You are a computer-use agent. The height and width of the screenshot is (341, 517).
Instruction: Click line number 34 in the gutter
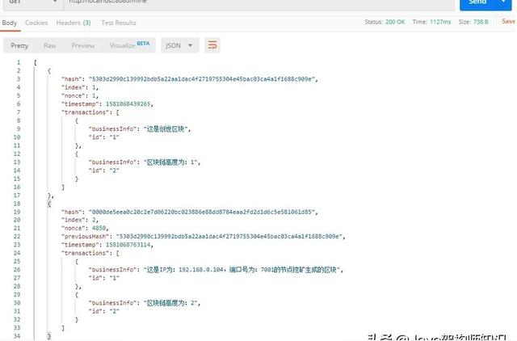tap(17, 336)
